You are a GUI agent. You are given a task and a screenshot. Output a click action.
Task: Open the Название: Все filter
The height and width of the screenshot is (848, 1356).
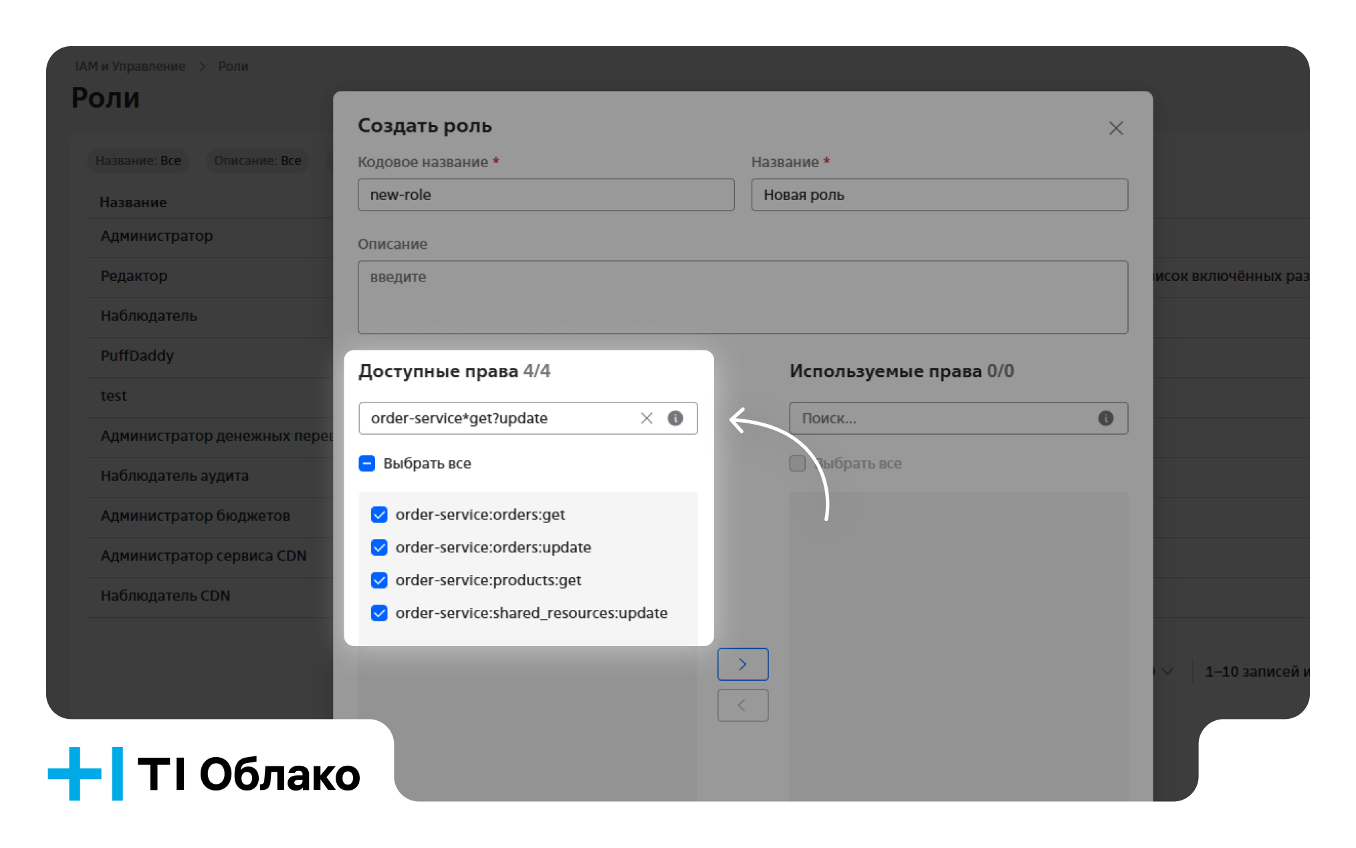pos(138,161)
